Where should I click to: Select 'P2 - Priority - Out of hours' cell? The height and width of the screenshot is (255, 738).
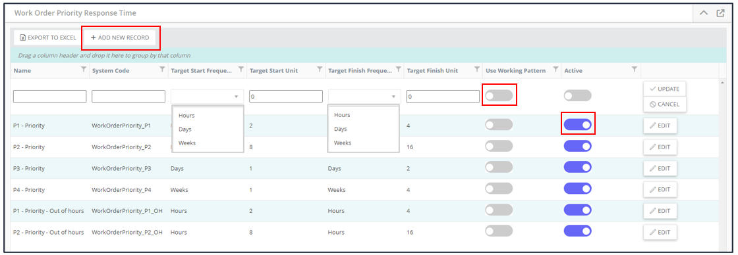[x=49, y=232]
